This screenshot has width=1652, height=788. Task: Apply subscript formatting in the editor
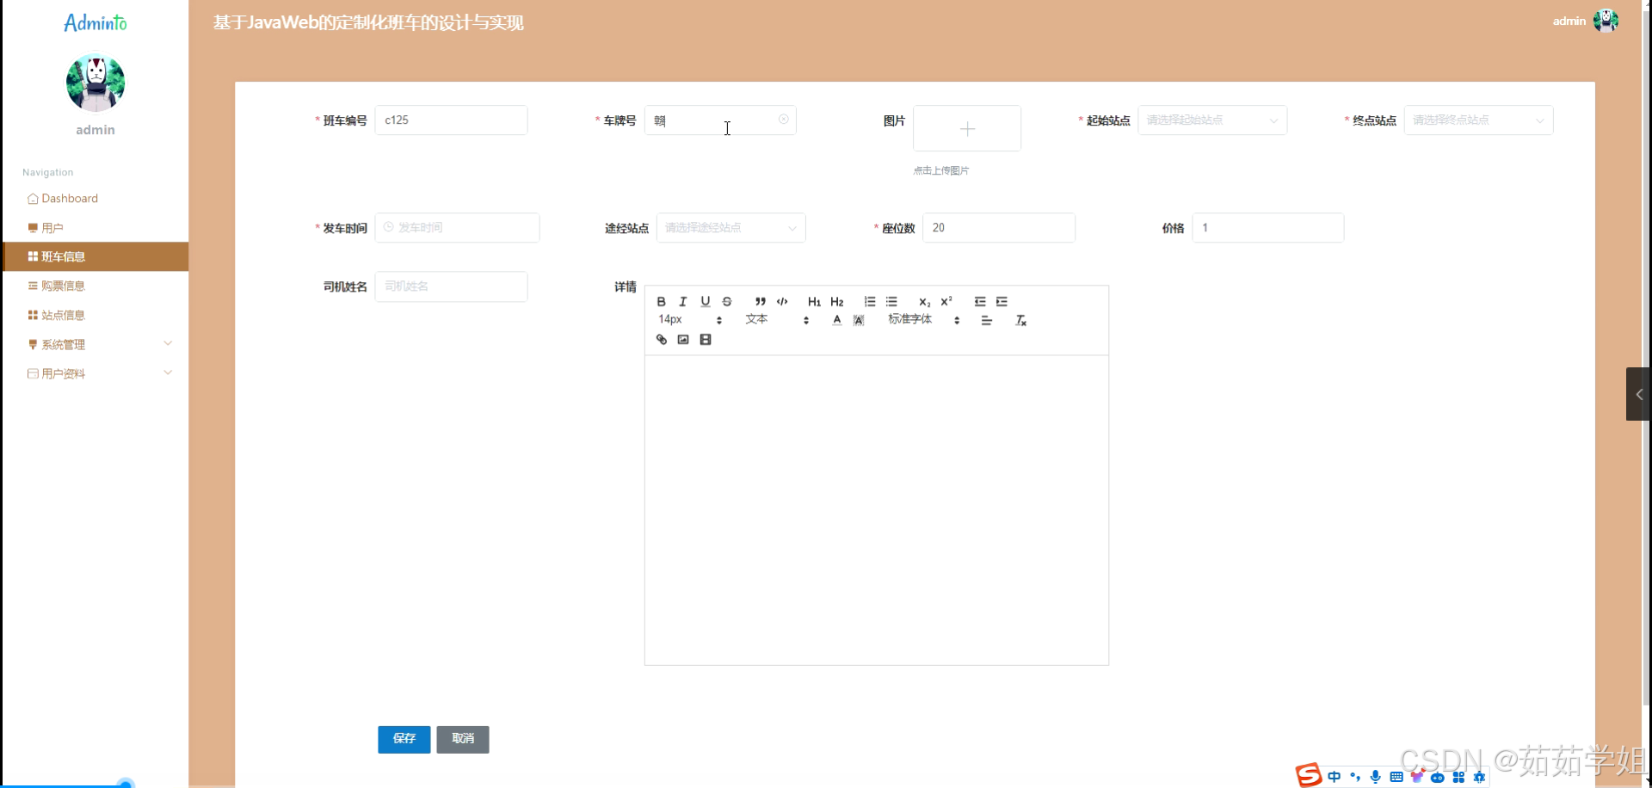click(x=923, y=302)
